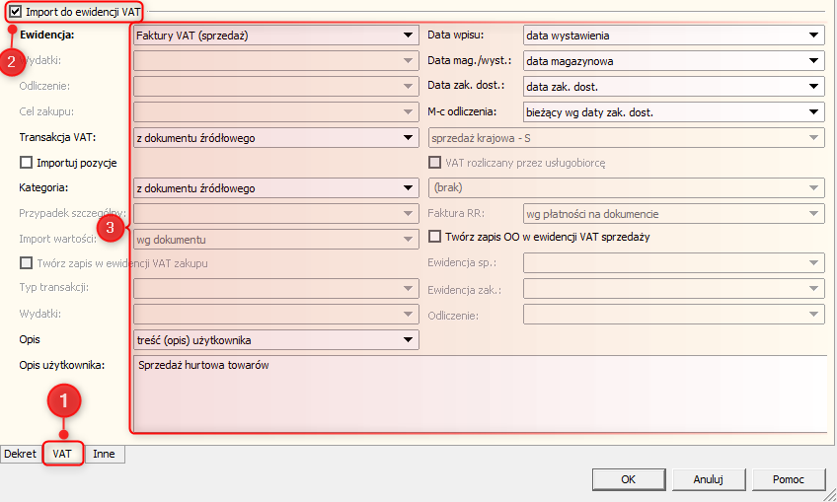Open help with Pomoc button

pos(786,479)
